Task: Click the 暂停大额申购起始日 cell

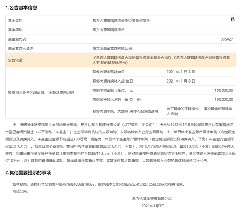Action: [127, 72]
